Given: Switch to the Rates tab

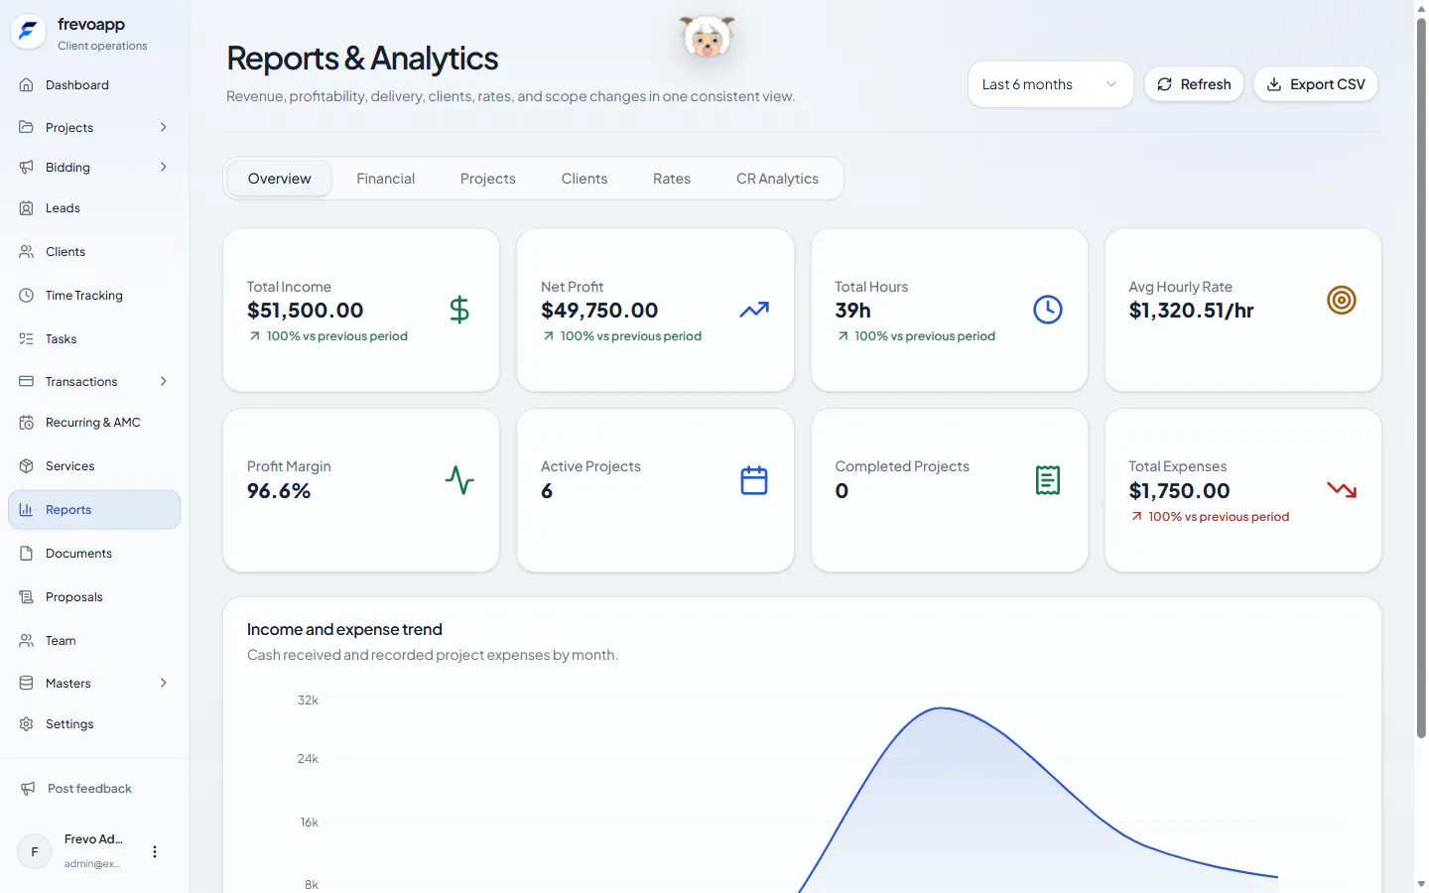Looking at the screenshot, I should (672, 179).
